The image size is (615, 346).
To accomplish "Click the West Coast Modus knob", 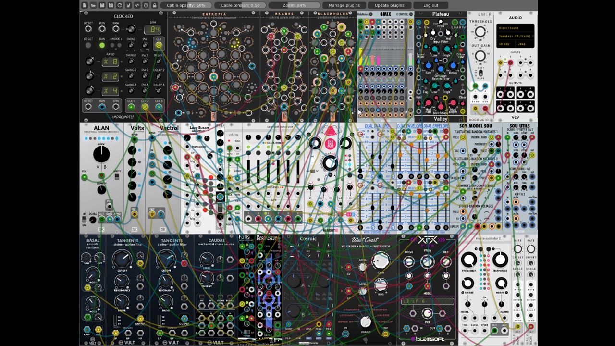I will [x=365, y=322].
